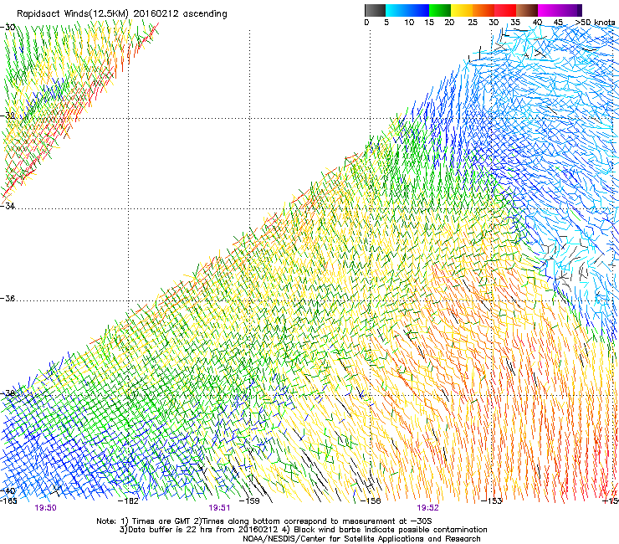The image size is (619, 544).
Task: Click the chart title 'Rapidsact Winds(12.5KM) 20160212 ascending'
Action: (121, 14)
